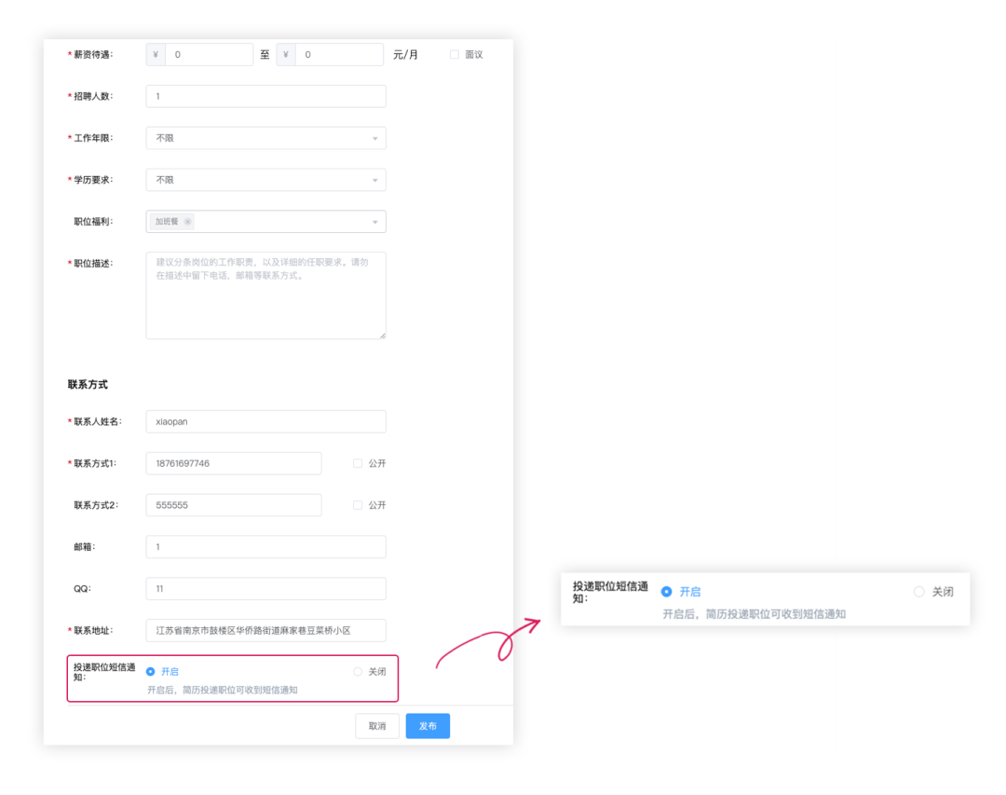Click the 联系地址 address field
Screen dimensions: 1006x795
tap(265, 630)
